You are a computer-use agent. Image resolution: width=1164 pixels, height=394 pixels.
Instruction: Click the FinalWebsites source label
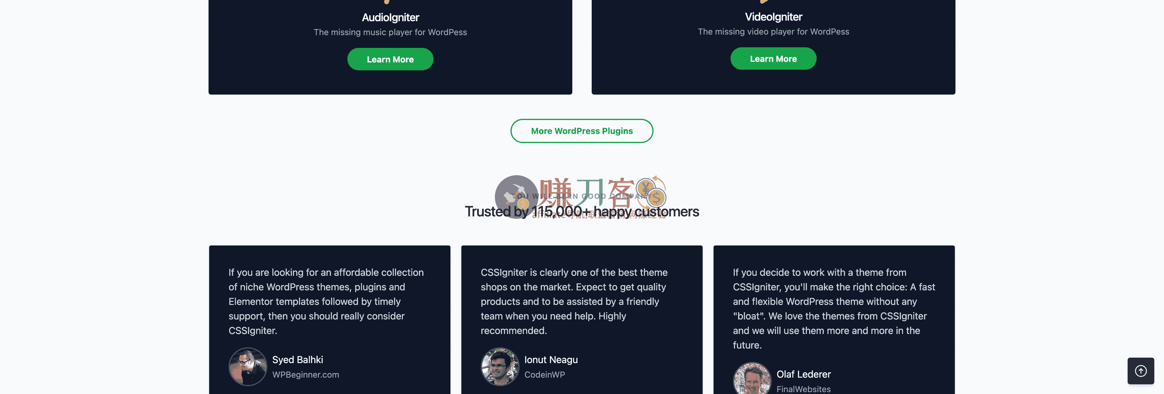coord(803,389)
